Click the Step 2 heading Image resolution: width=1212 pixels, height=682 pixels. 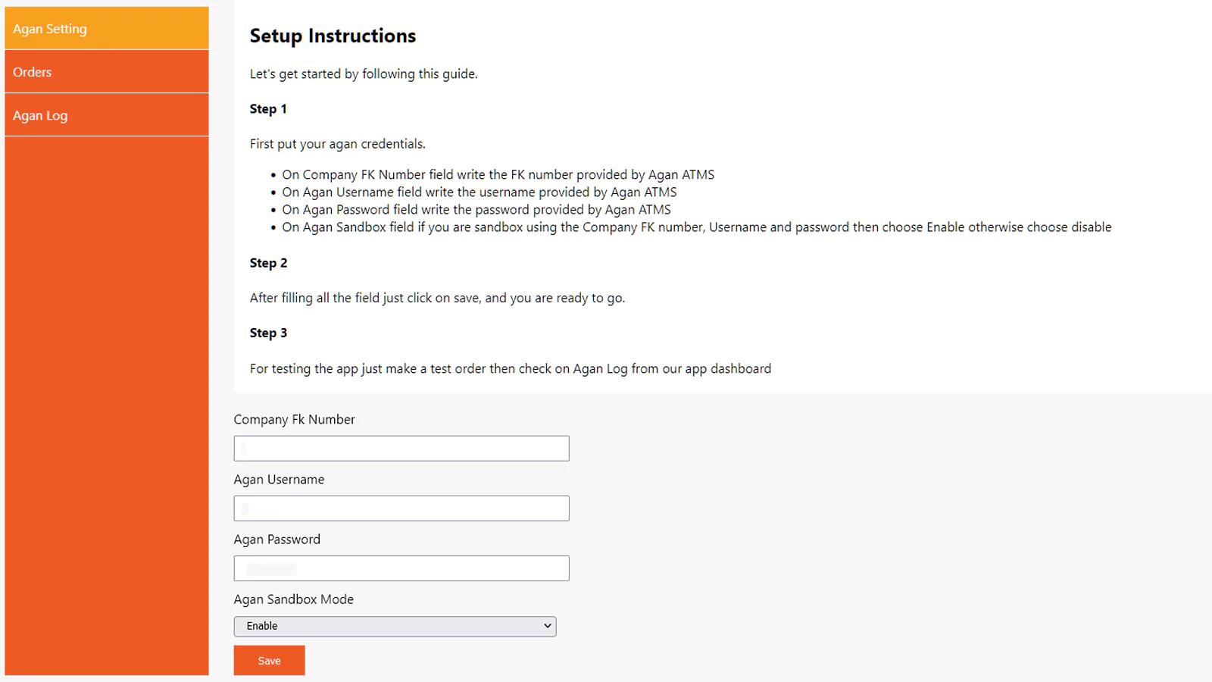tap(268, 263)
